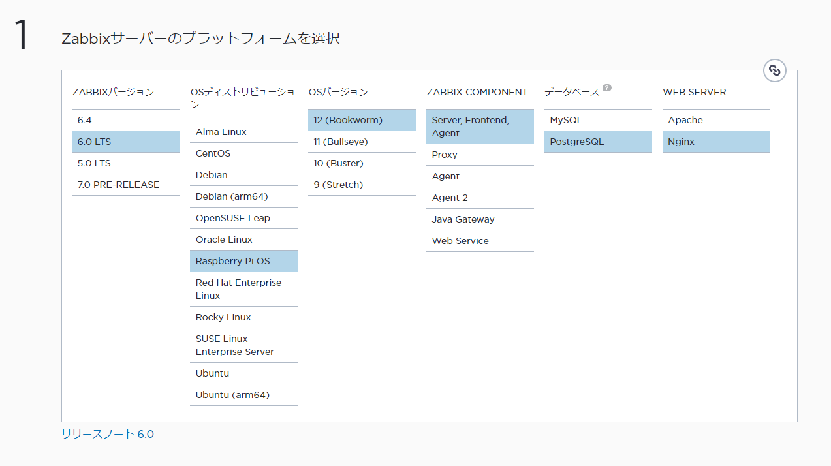Select the Agent component option

[480, 176]
